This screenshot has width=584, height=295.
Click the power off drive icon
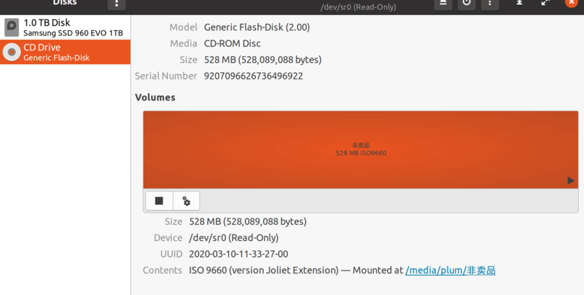[x=467, y=3]
